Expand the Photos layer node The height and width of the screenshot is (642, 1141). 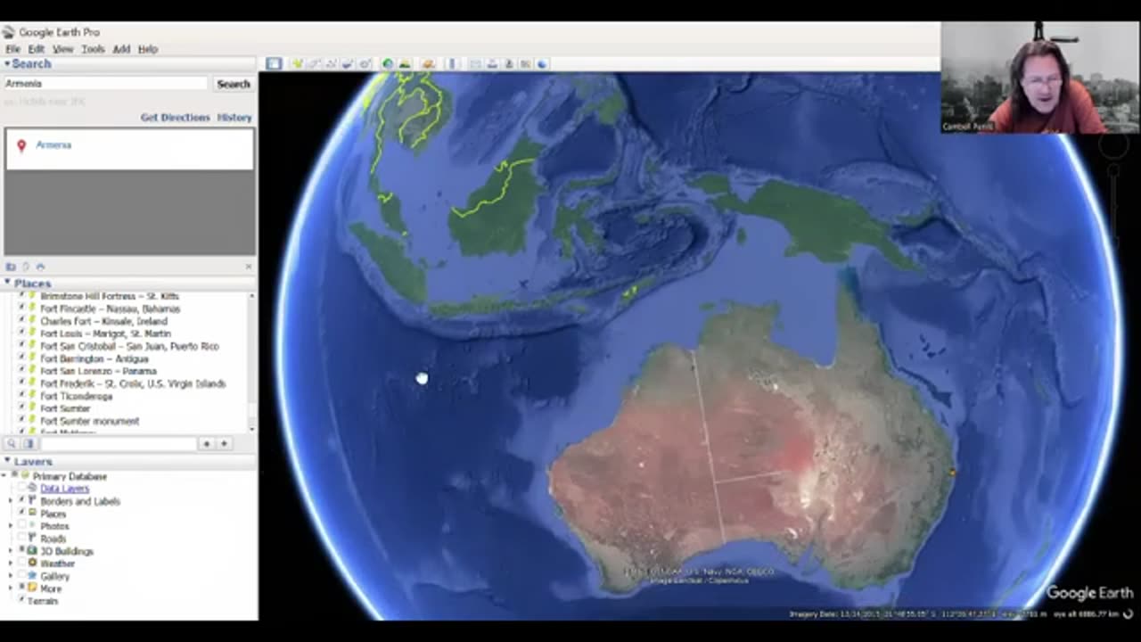(10, 526)
